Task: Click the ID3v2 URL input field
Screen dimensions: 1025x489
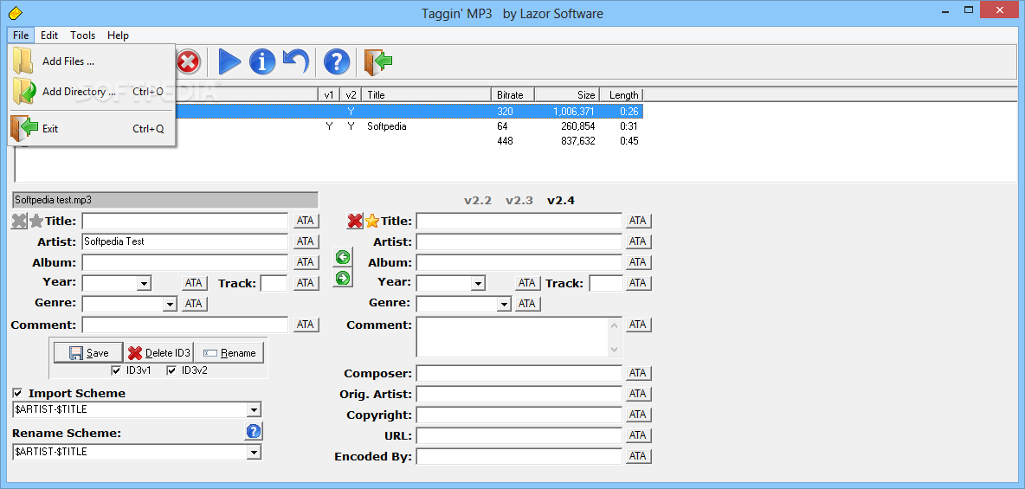Action: point(519,435)
